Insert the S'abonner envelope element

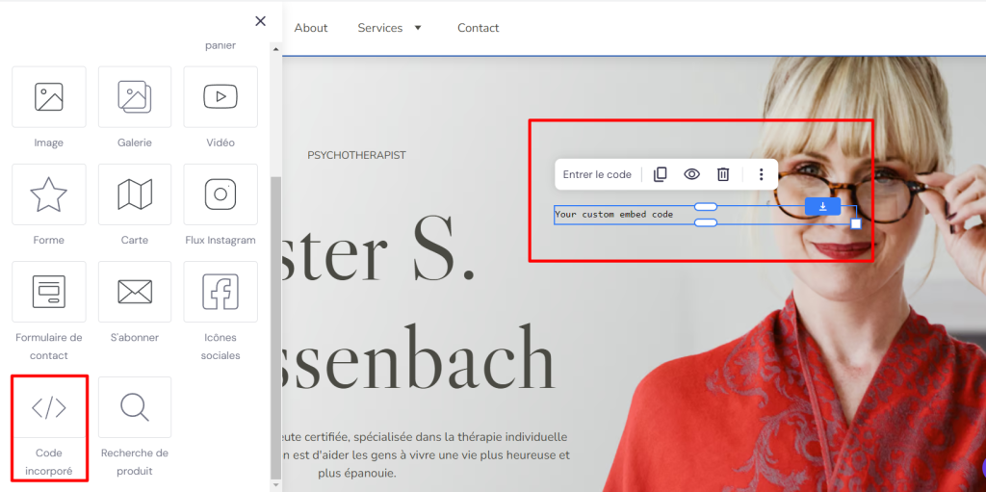coord(135,292)
